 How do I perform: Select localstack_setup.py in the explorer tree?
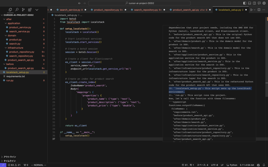[x=24, y=73]
